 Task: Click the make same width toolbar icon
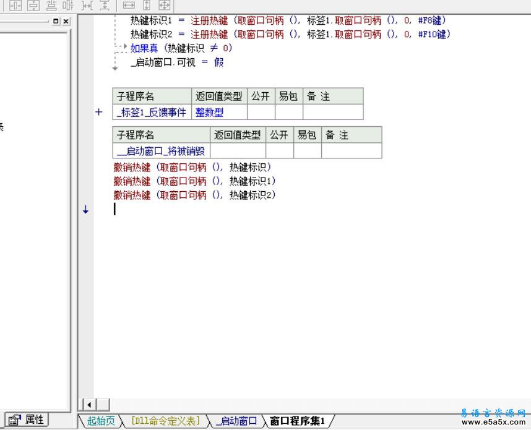(x=129, y=5)
